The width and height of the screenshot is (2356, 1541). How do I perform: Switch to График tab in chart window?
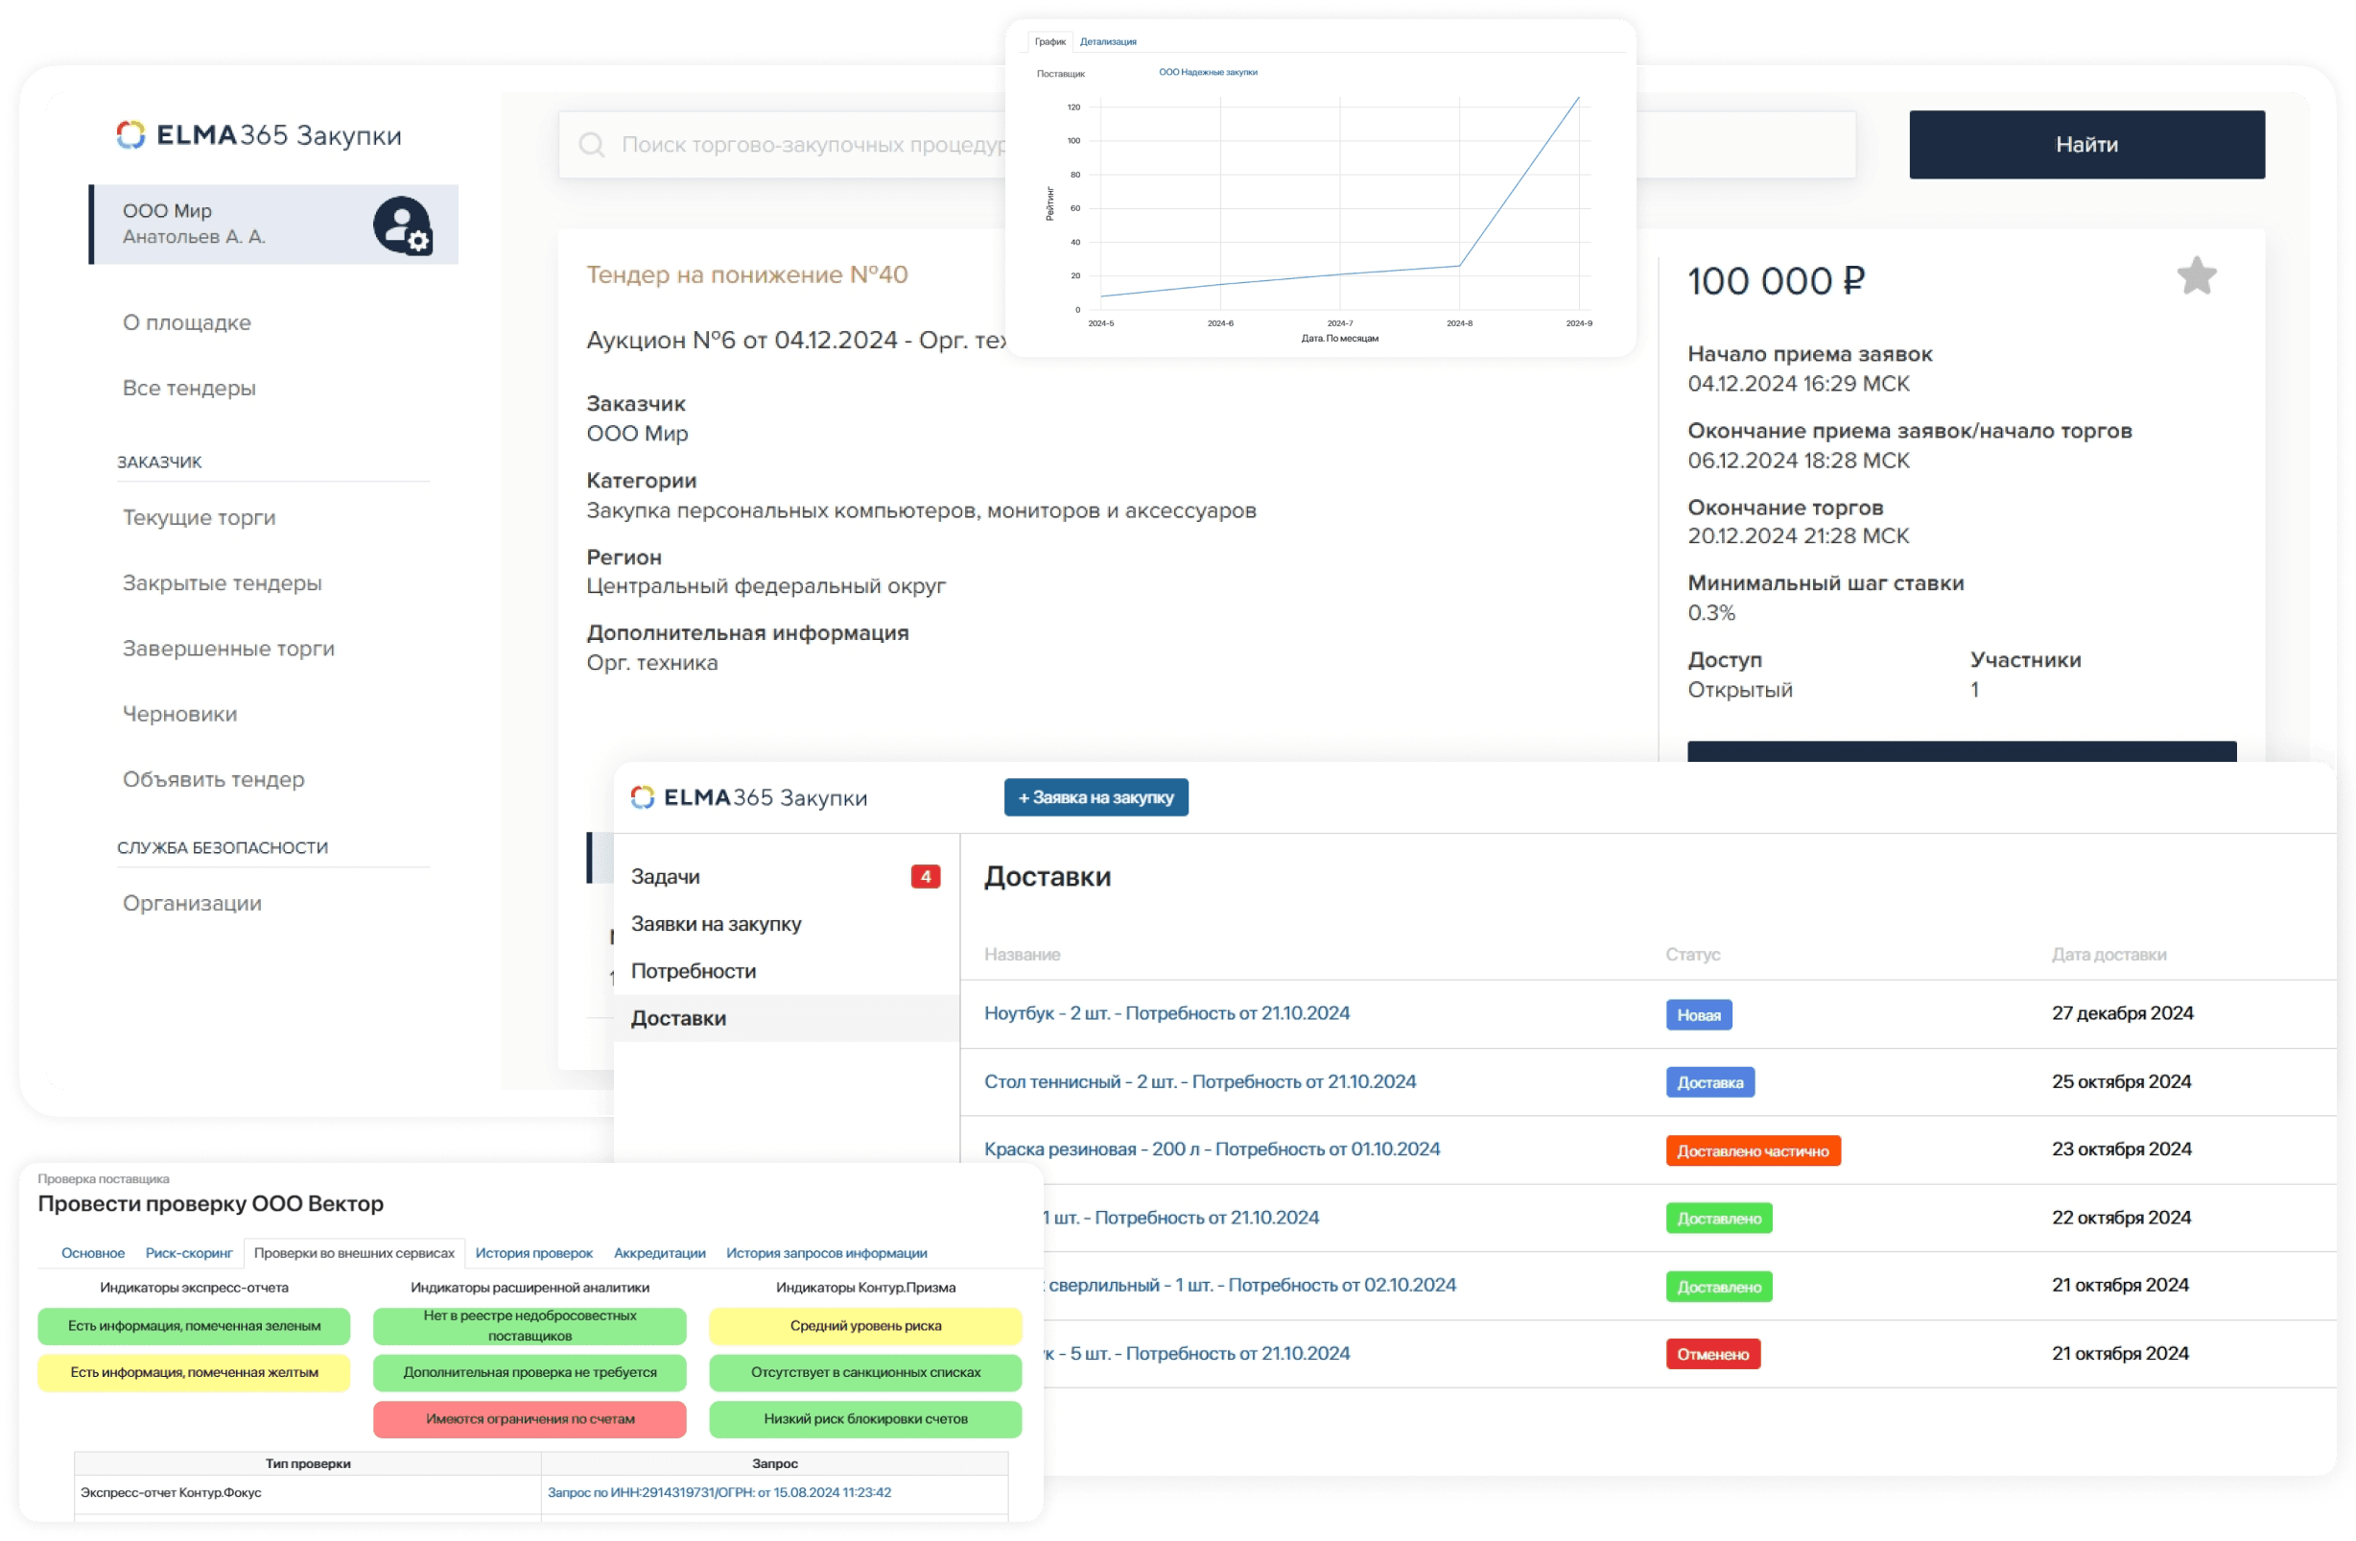[1050, 41]
